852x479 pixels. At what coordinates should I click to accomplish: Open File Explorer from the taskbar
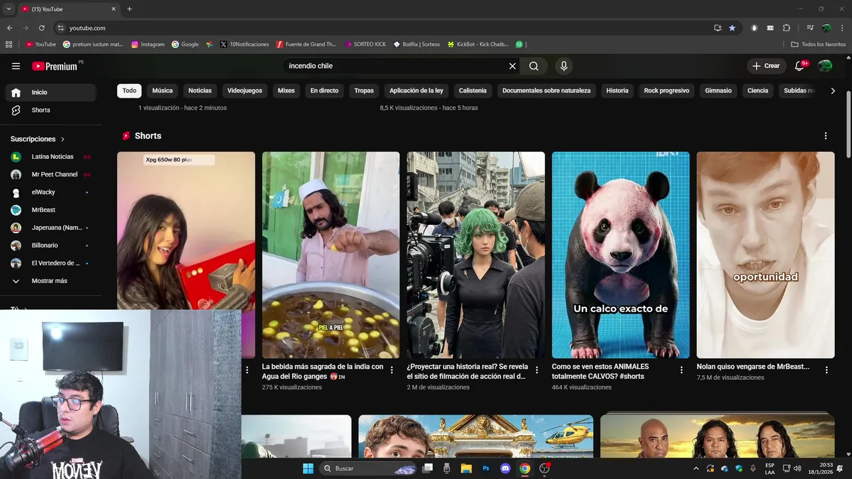pyautogui.click(x=466, y=468)
